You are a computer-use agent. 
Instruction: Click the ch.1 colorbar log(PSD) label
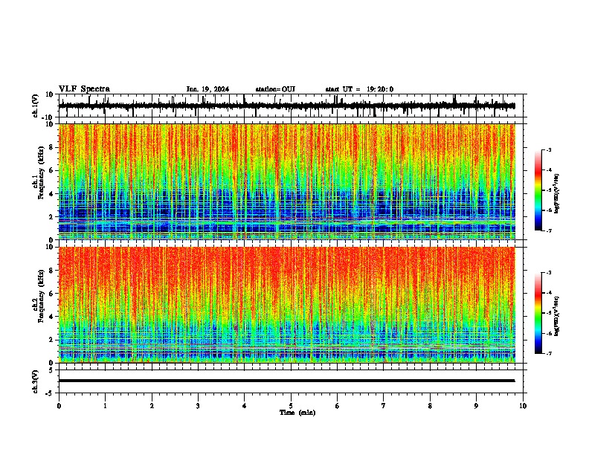[557, 194]
